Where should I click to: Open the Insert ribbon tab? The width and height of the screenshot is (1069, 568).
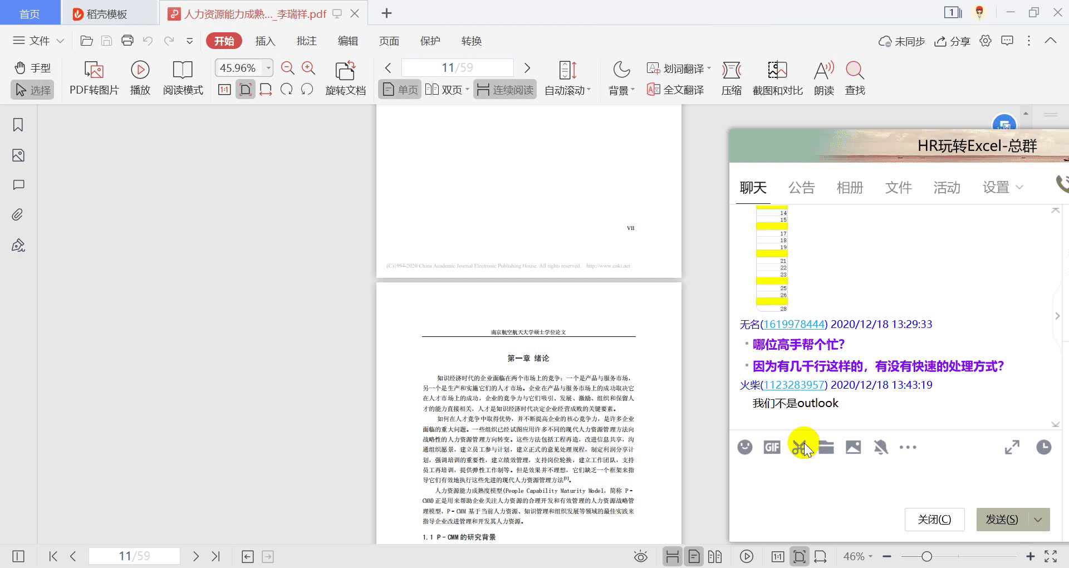[265, 41]
